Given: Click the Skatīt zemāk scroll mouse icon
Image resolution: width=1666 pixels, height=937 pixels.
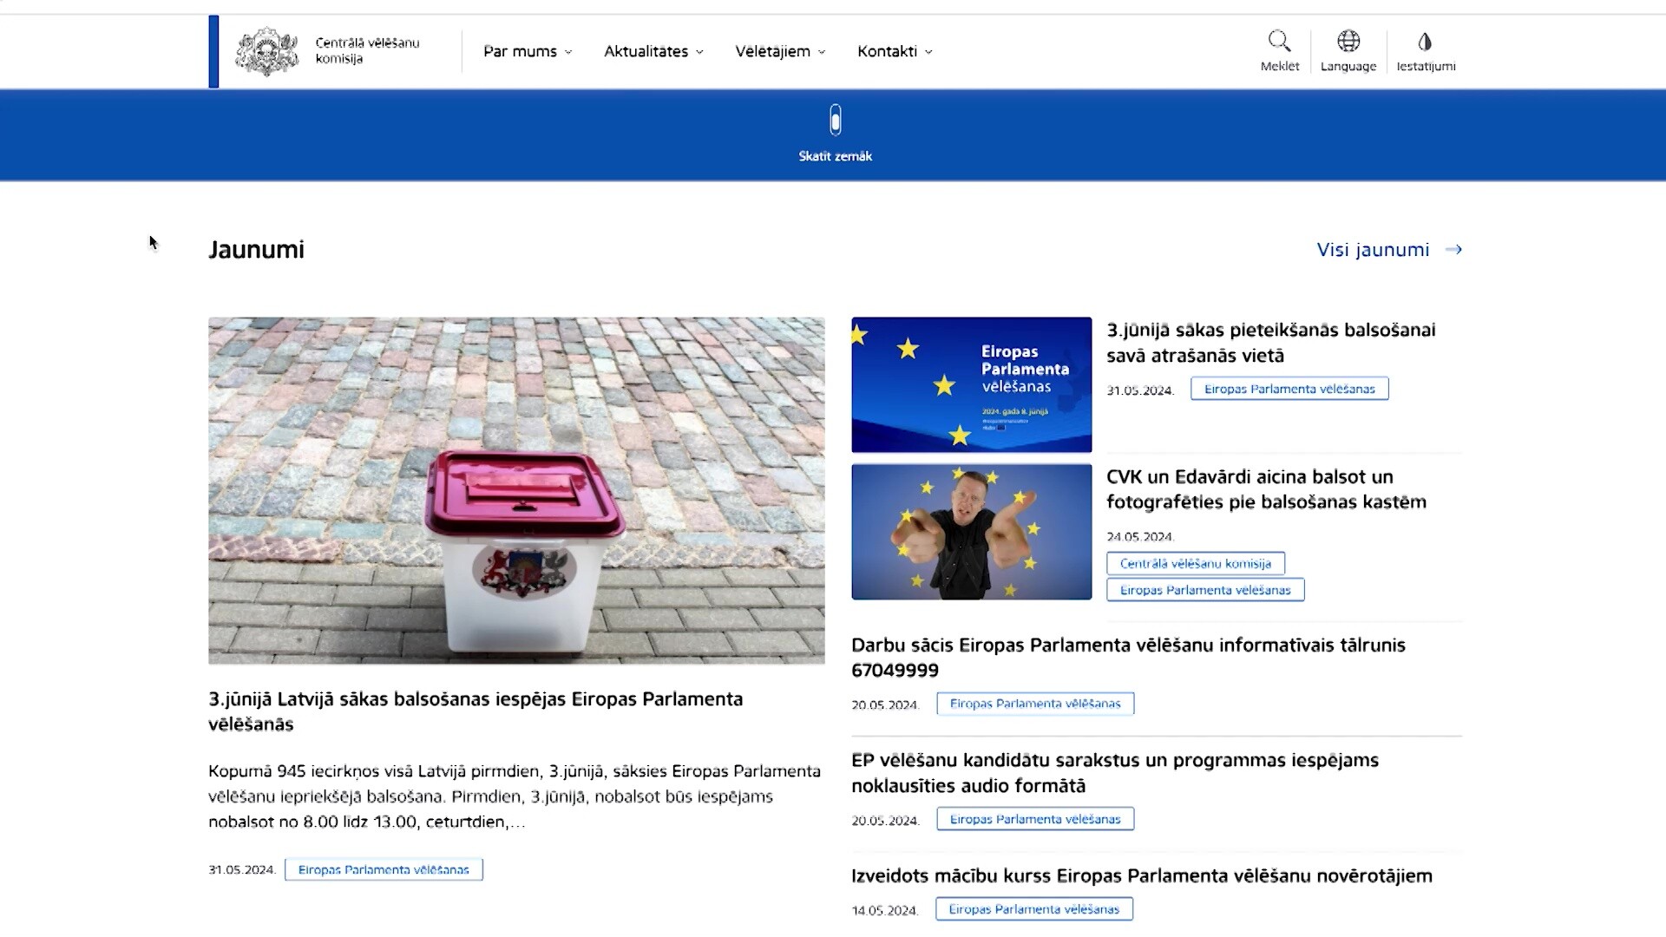Looking at the screenshot, I should tap(835, 120).
